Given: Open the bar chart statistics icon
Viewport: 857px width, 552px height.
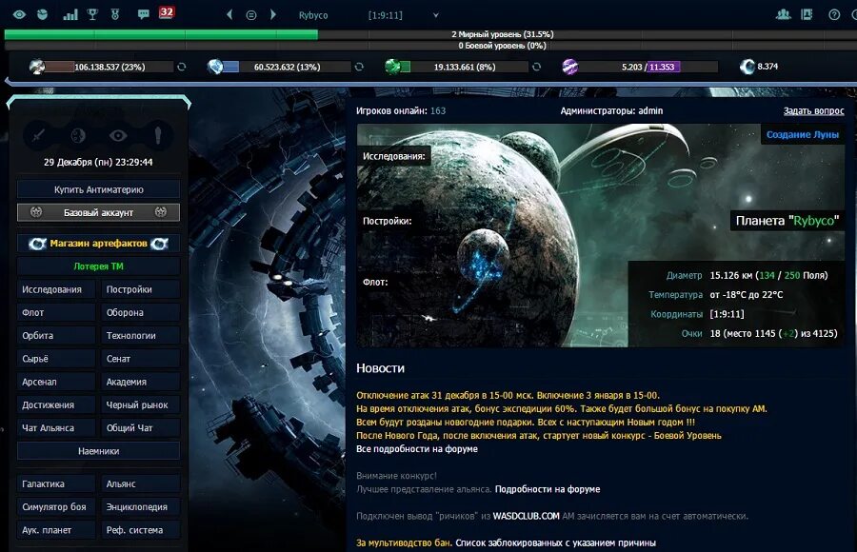Looking at the screenshot, I should (70, 14).
